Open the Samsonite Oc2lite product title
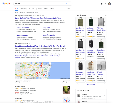 click(91, 51)
